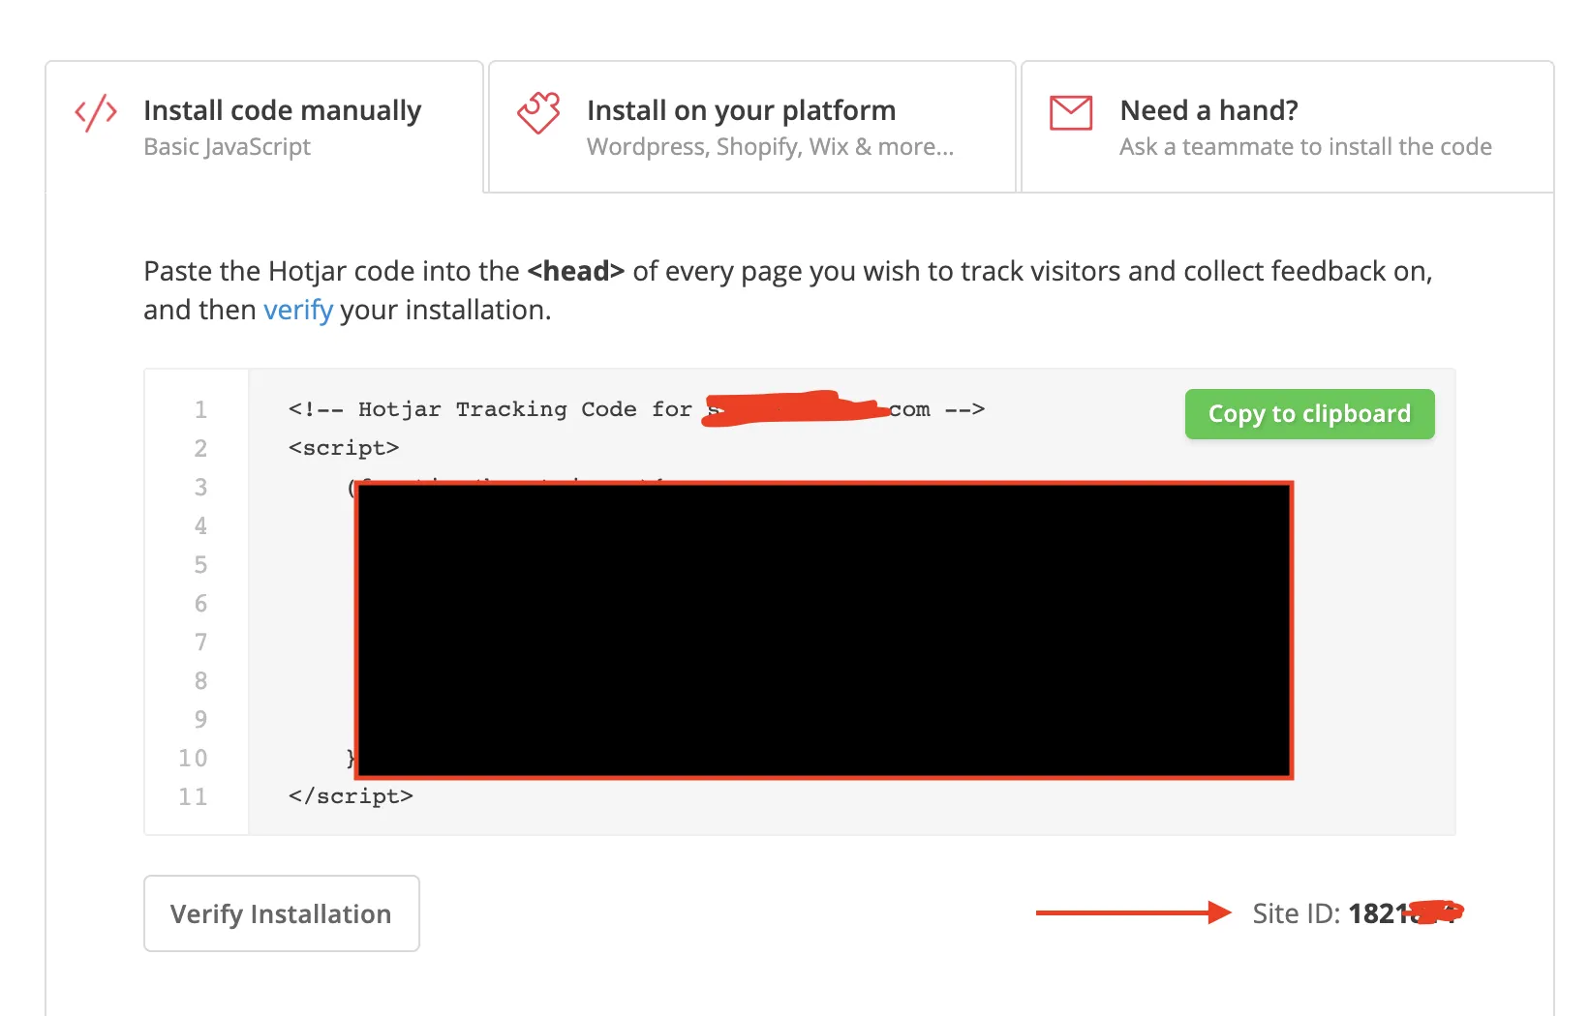Click the Site ID label text

tap(1297, 913)
